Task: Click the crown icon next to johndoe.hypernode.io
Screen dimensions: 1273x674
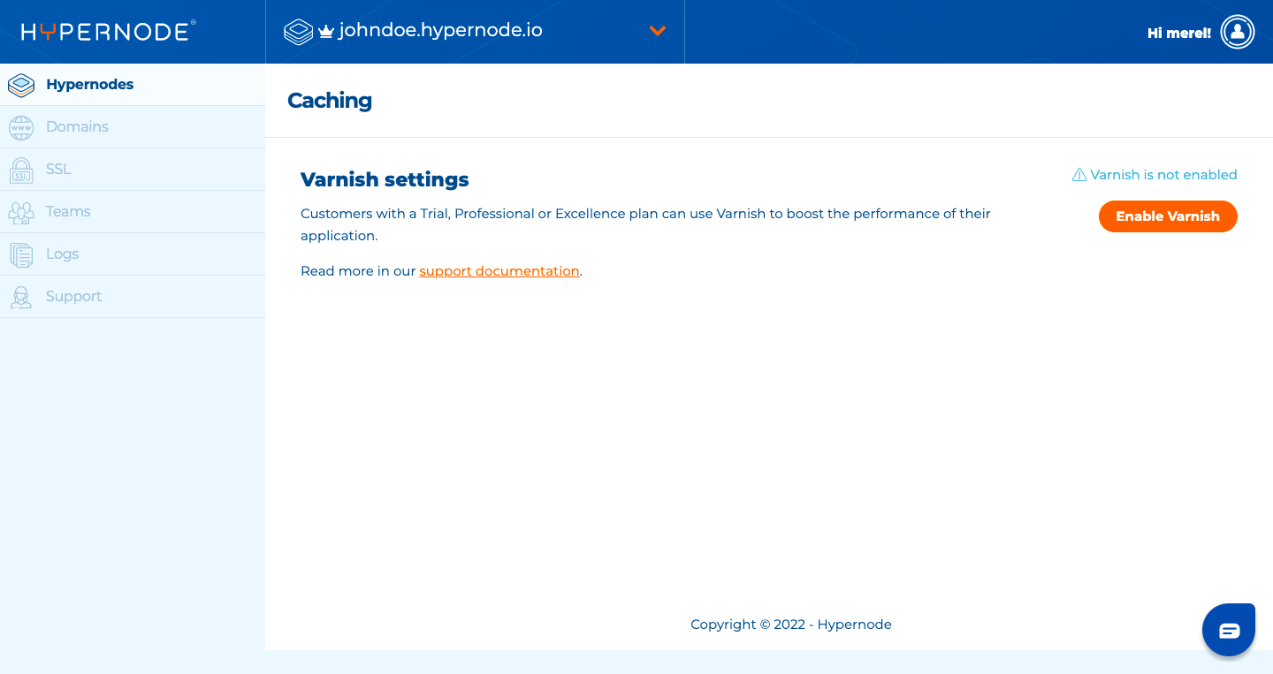Action: click(x=326, y=32)
